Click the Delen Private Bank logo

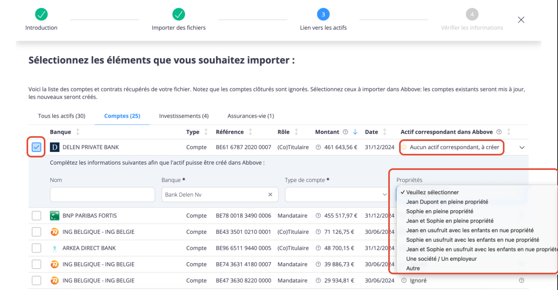(55, 147)
